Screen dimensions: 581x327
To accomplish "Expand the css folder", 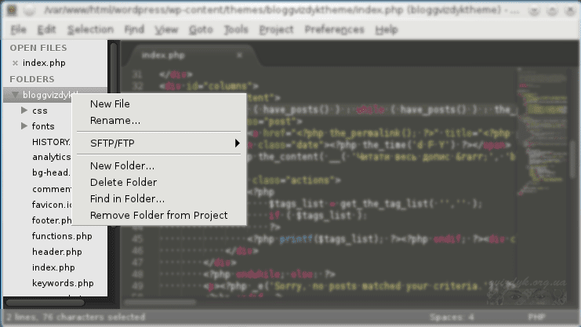I will coord(24,110).
